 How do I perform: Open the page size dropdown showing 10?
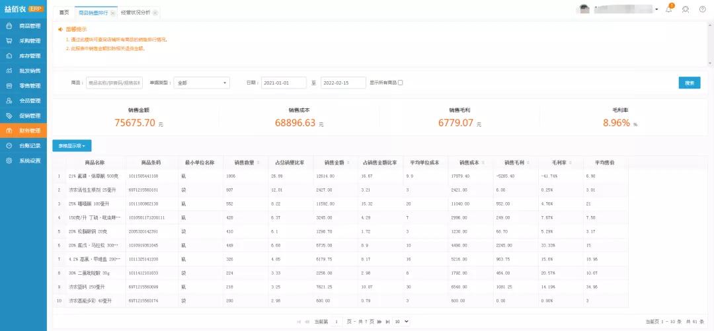click(x=401, y=322)
